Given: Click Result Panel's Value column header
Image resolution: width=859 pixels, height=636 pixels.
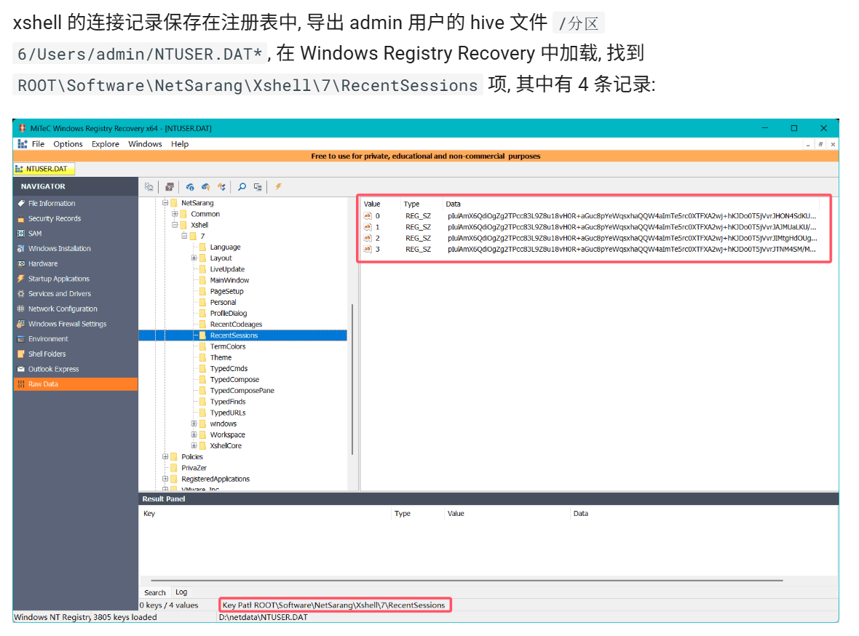Looking at the screenshot, I should point(506,513).
